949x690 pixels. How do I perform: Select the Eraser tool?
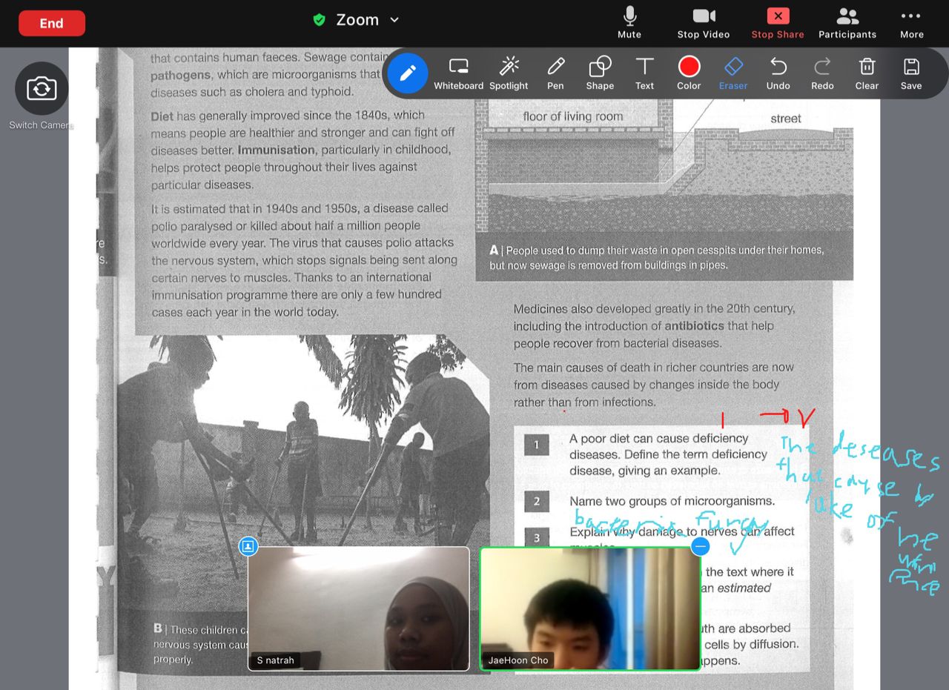tap(733, 73)
